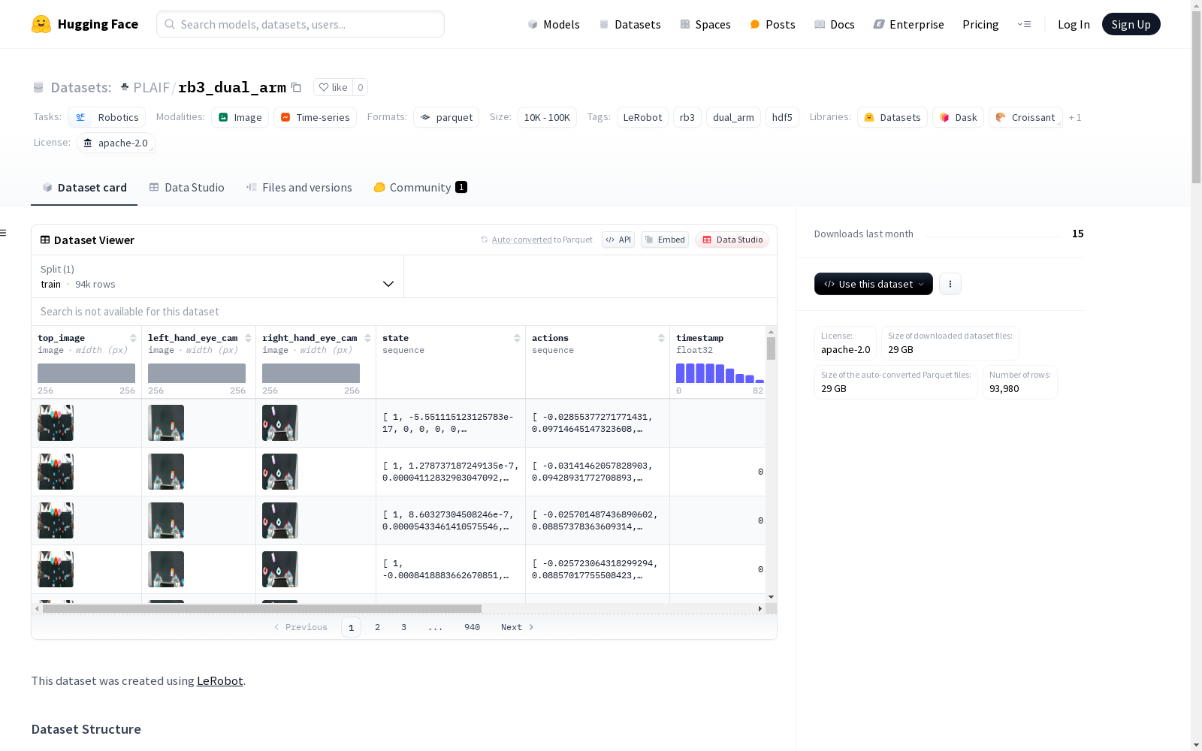The image size is (1202, 751).
Task: Expand the Use this dataset dropdown
Action: point(874,284)
